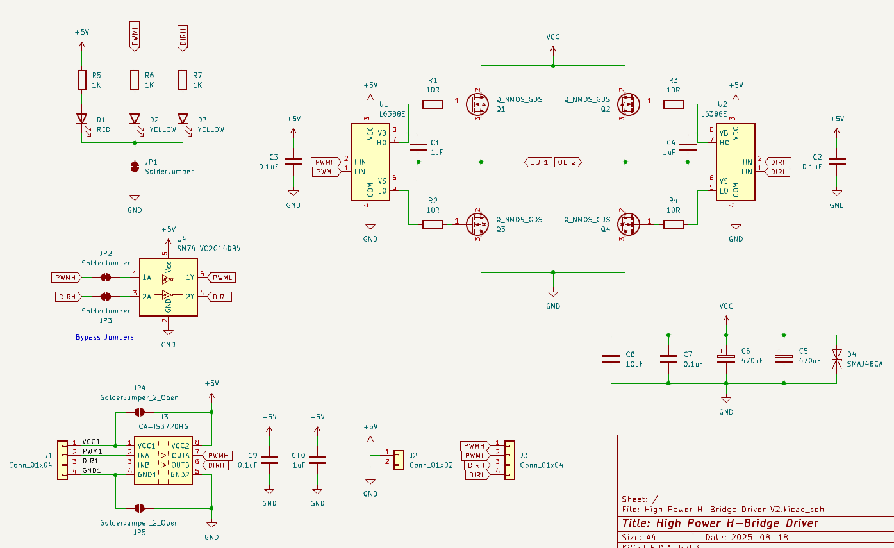Click the 'Bypass Jumpers' text note
The width and height of the screenshot is (894, 548).
[104, 337]
